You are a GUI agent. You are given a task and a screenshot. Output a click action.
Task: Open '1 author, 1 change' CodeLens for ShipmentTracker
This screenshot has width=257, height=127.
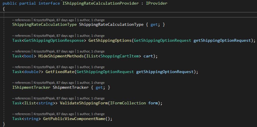click(91, 82)
